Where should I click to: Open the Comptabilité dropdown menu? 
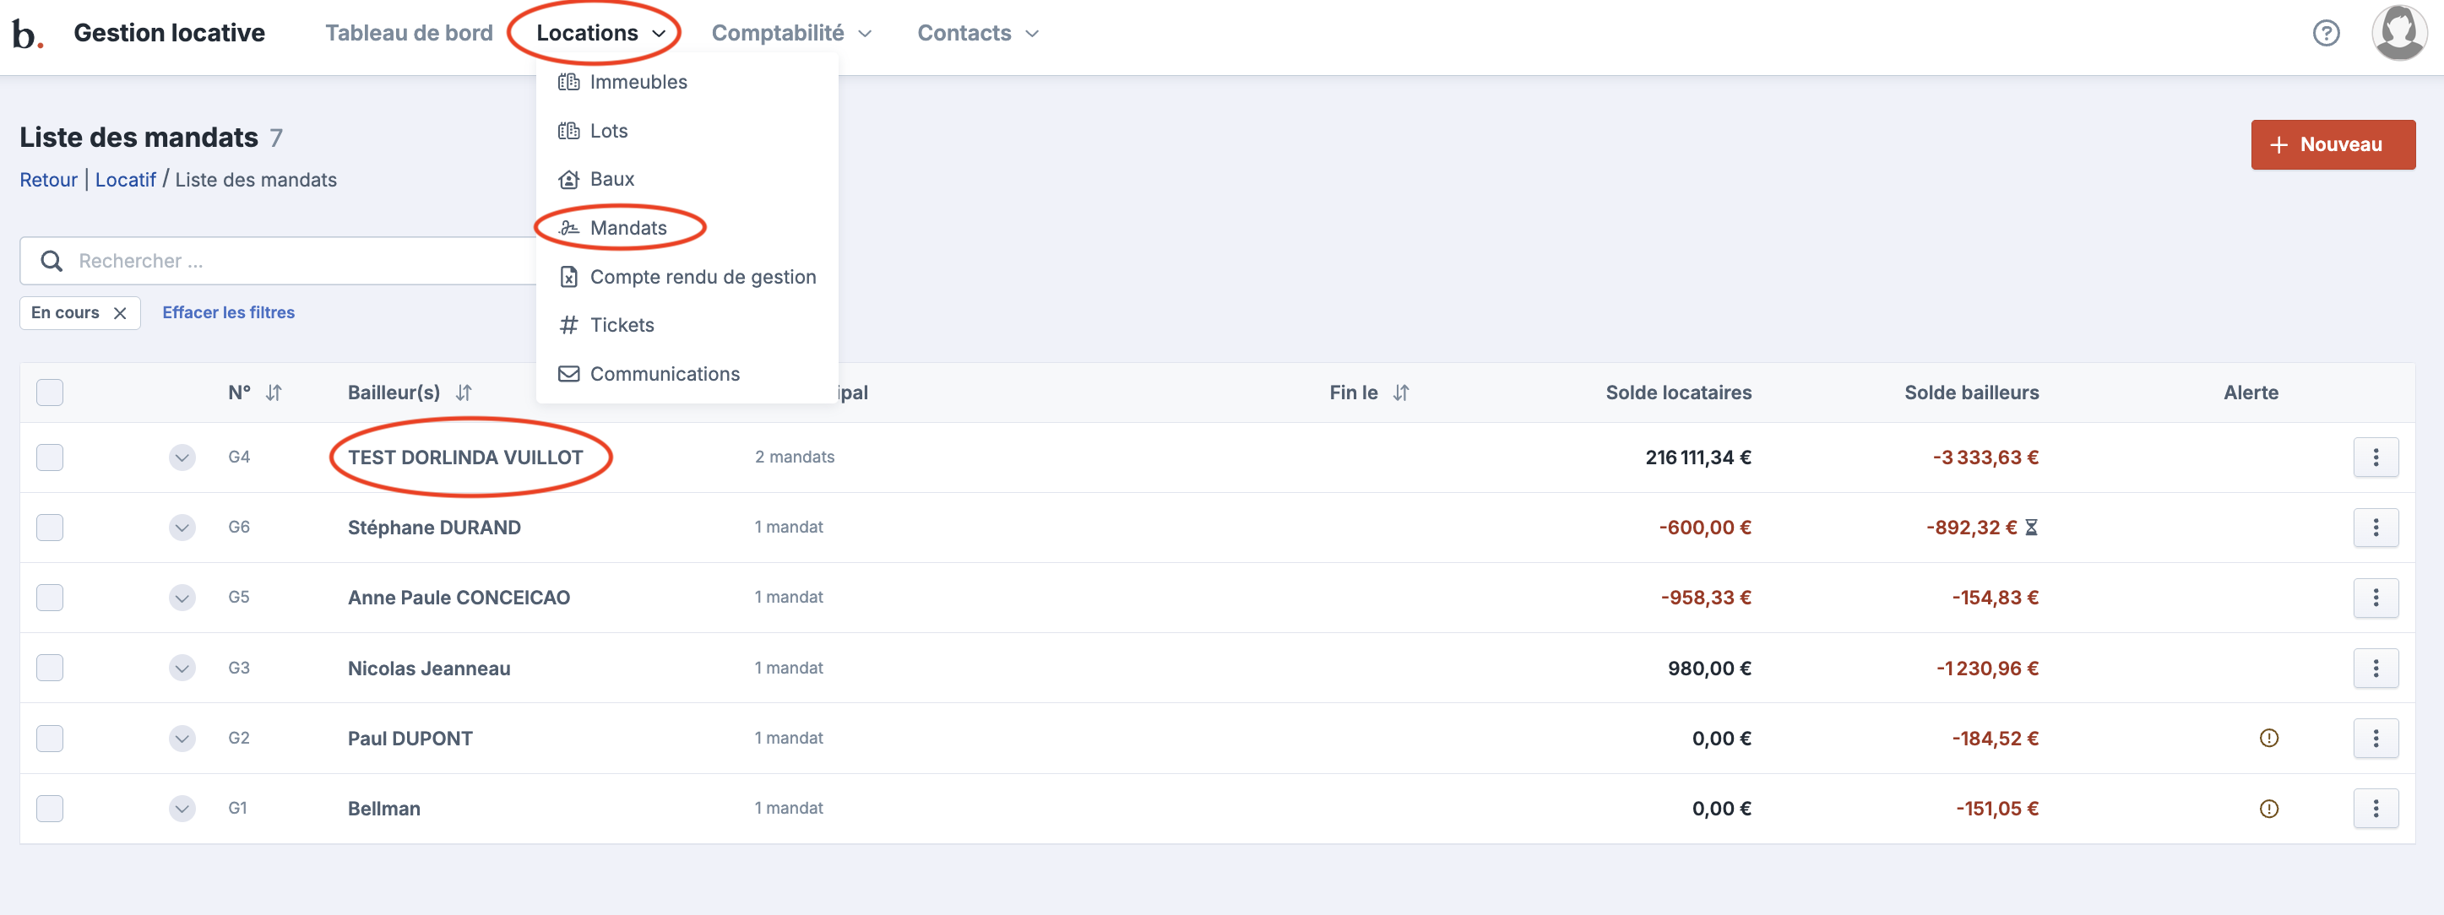(x=791, y=33)
